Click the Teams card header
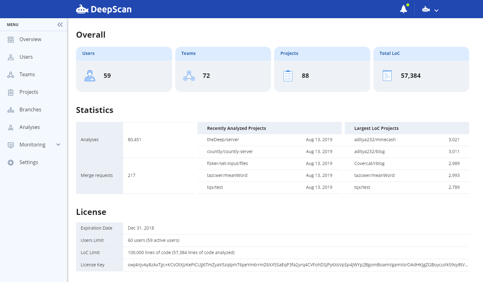This screenshot has height=282, width=483. point(223,54)
